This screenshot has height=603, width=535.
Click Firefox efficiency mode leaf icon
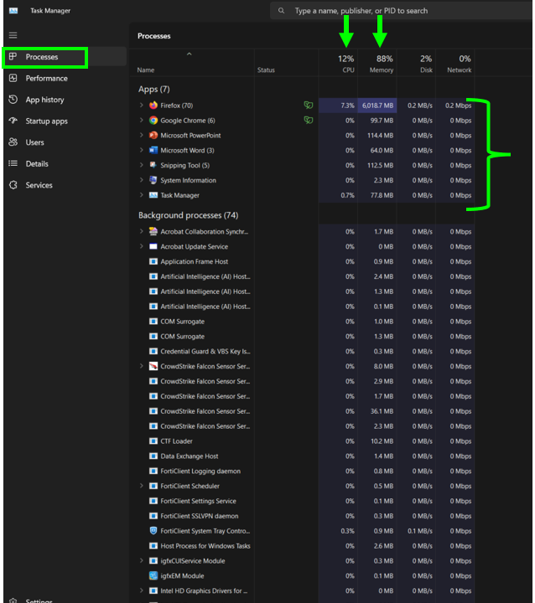point(309,106)
